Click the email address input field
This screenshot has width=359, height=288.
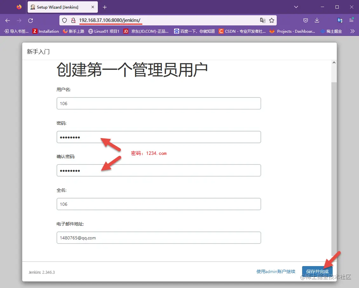(x=159, y=238)
